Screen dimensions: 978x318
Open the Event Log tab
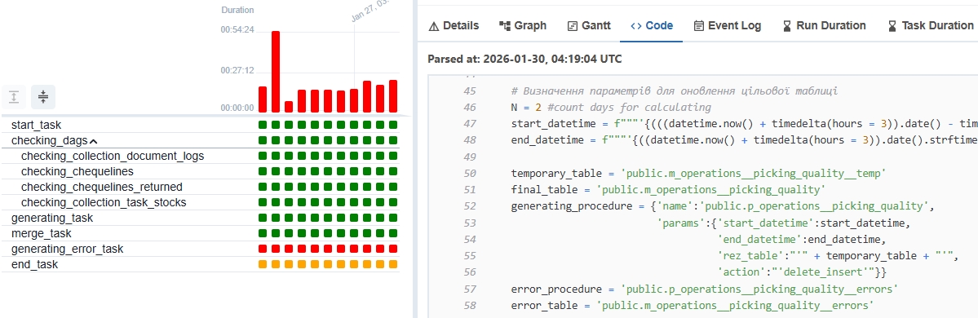pos(728,25)
